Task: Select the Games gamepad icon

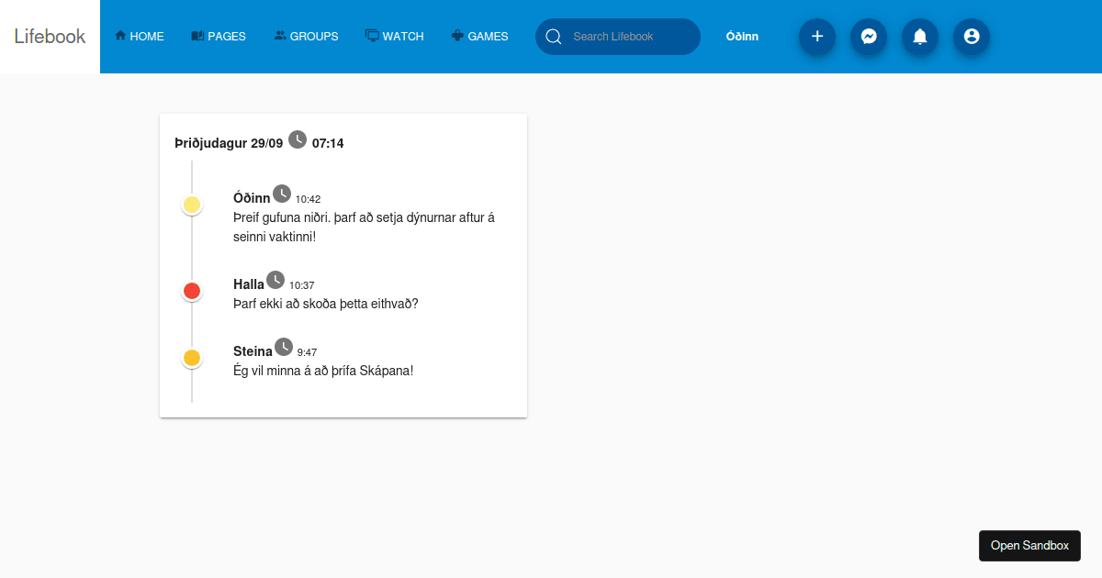Action: coord(455,37)
